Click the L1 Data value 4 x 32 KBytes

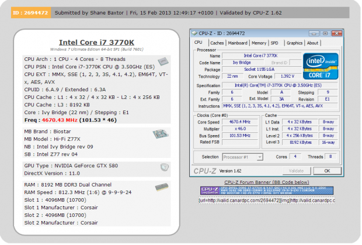tap(300, 122)
